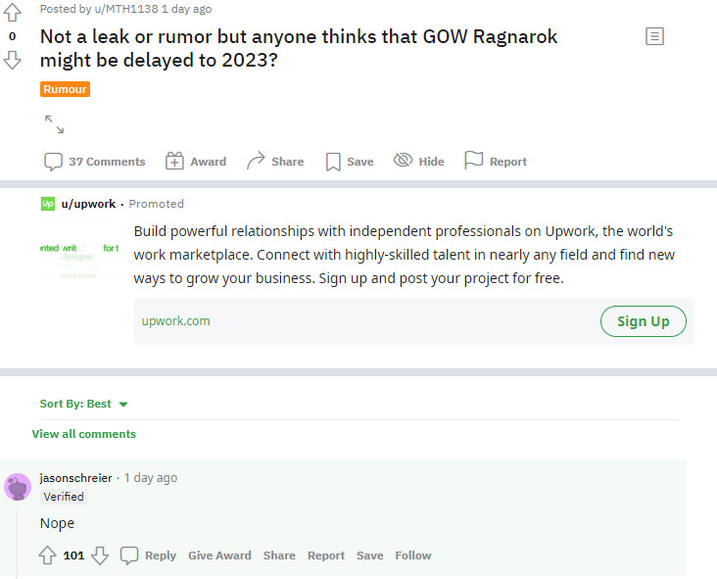Downvote jasonschreier's comment
The image size is (717, 579).
tap(99, 555)
